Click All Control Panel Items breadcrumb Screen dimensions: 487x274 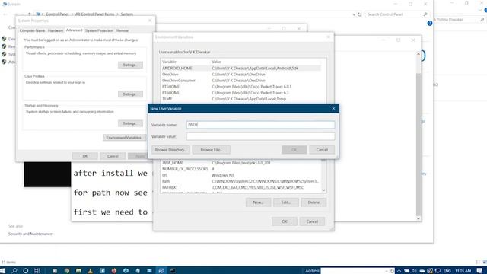[94, 14]
